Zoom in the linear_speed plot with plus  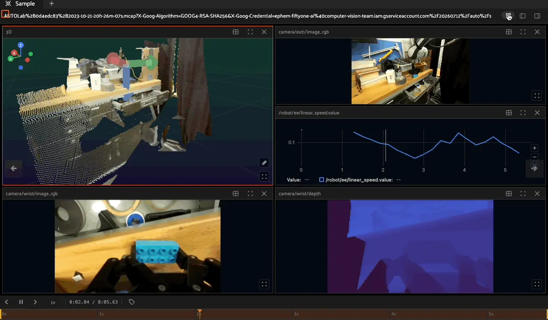535,148
